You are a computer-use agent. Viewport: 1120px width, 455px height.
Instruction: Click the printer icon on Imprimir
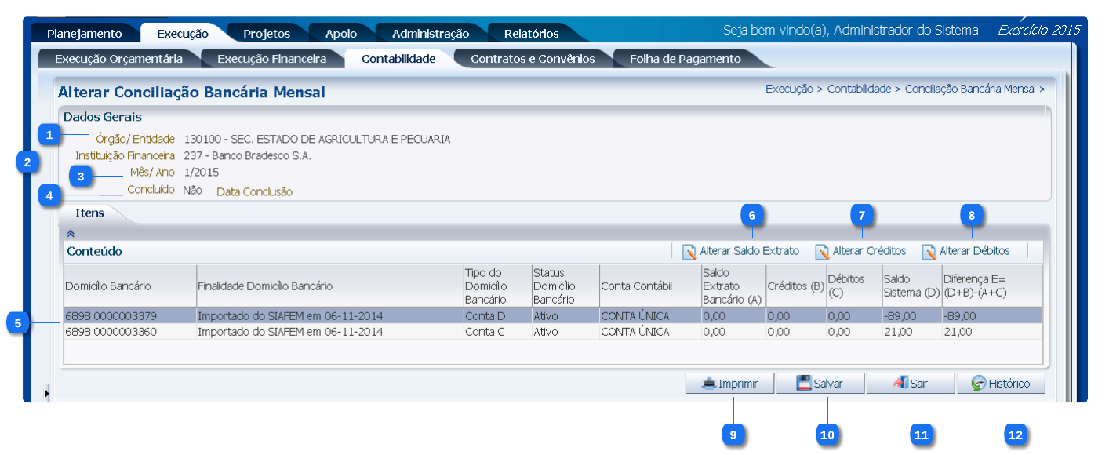pos(709,384)
